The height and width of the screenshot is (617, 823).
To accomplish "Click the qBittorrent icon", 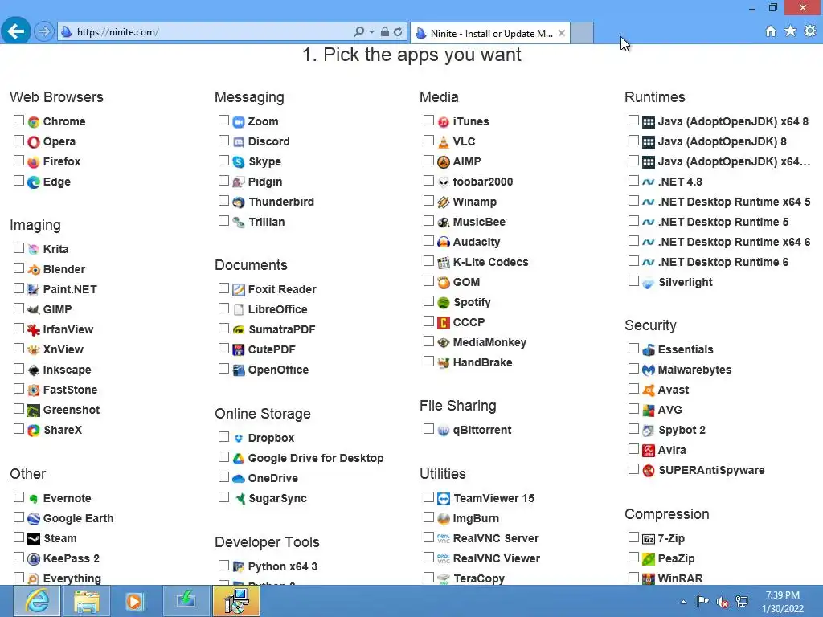I will pos(444,431).
